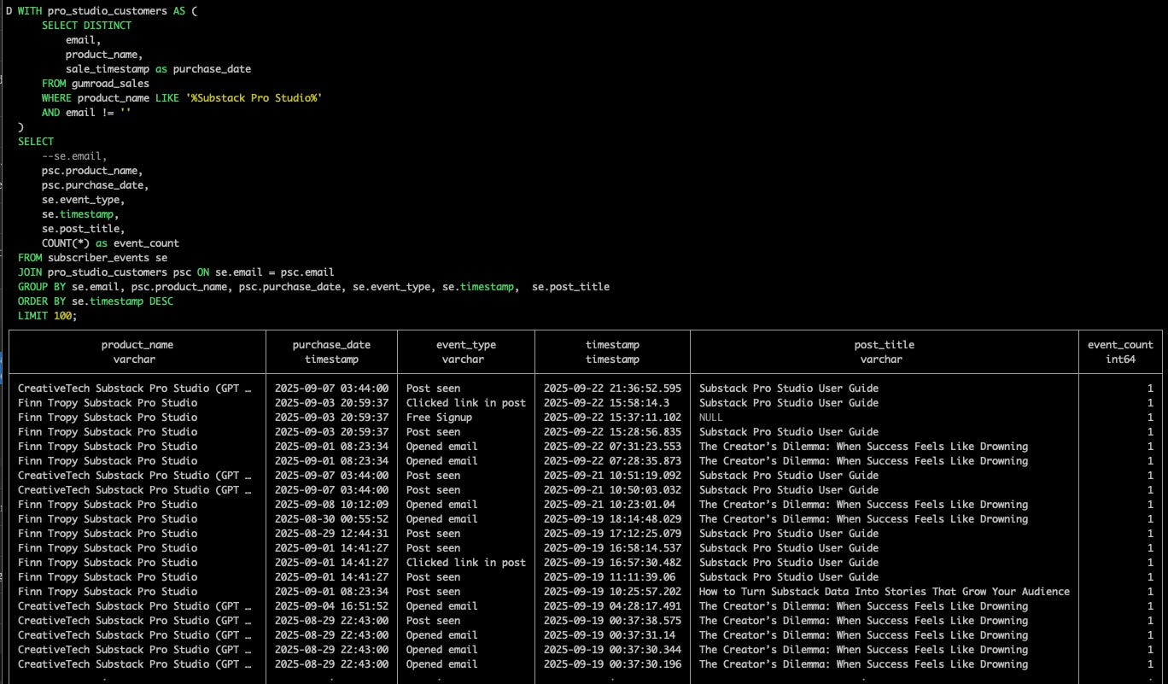Click 'Opened email' in the 04:28:17.491 row
The height and width of the screenshot is (684, 1168).
coord(441,606)
